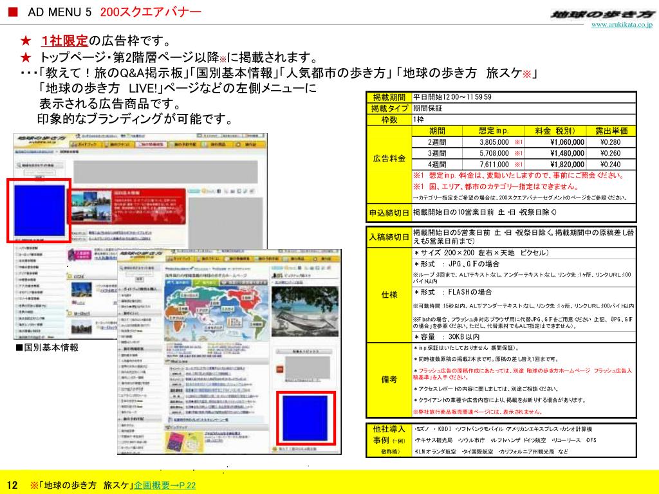
Task: Click the 仕様 row header
Action: click(389, 295)
